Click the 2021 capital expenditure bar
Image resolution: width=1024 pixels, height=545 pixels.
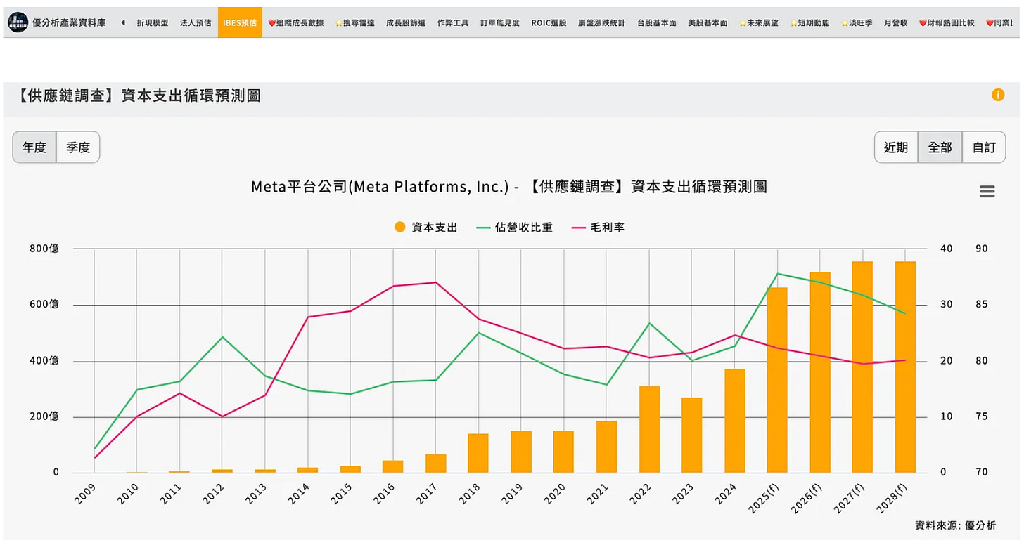tap(606, 447)
